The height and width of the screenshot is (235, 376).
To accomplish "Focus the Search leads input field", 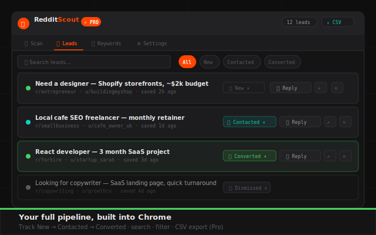I will point(94,62).
